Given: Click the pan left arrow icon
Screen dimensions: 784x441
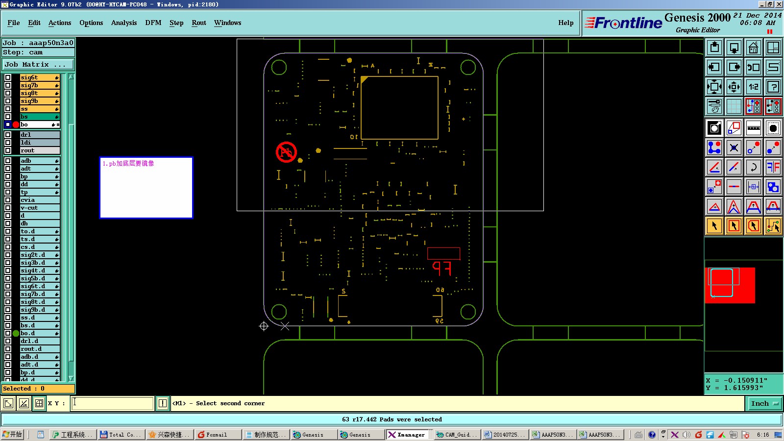Looking at the screenshot, I should point(714,67).
